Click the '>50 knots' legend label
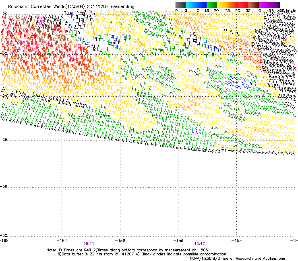This screenshot has width=298, height=261. click(286, 10)
